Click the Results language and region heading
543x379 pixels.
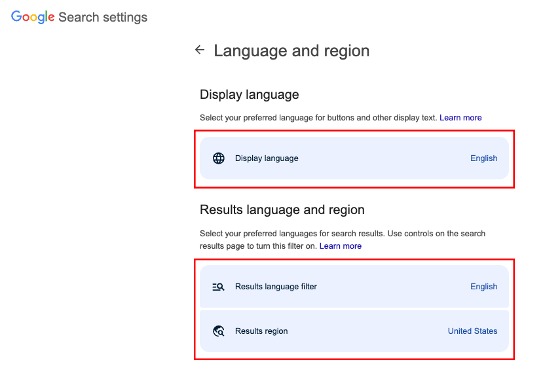[282, 210]
